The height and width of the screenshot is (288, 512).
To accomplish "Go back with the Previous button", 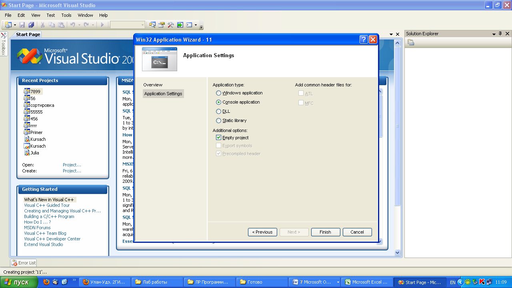I will [x=262, y=232].
